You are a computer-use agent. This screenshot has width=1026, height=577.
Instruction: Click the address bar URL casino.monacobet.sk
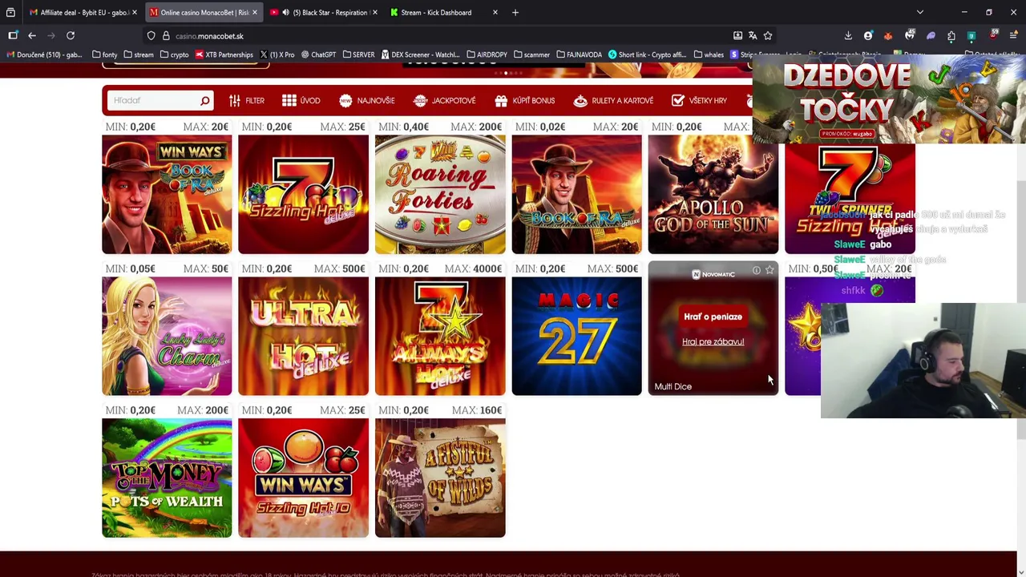[x=209, y=36]
